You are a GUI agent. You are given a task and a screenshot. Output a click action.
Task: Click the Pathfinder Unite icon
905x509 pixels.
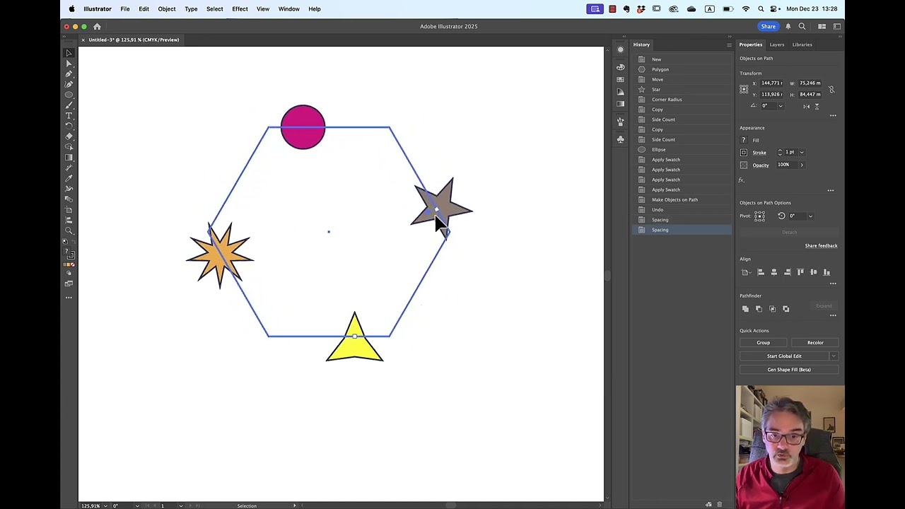click(745, 309)
